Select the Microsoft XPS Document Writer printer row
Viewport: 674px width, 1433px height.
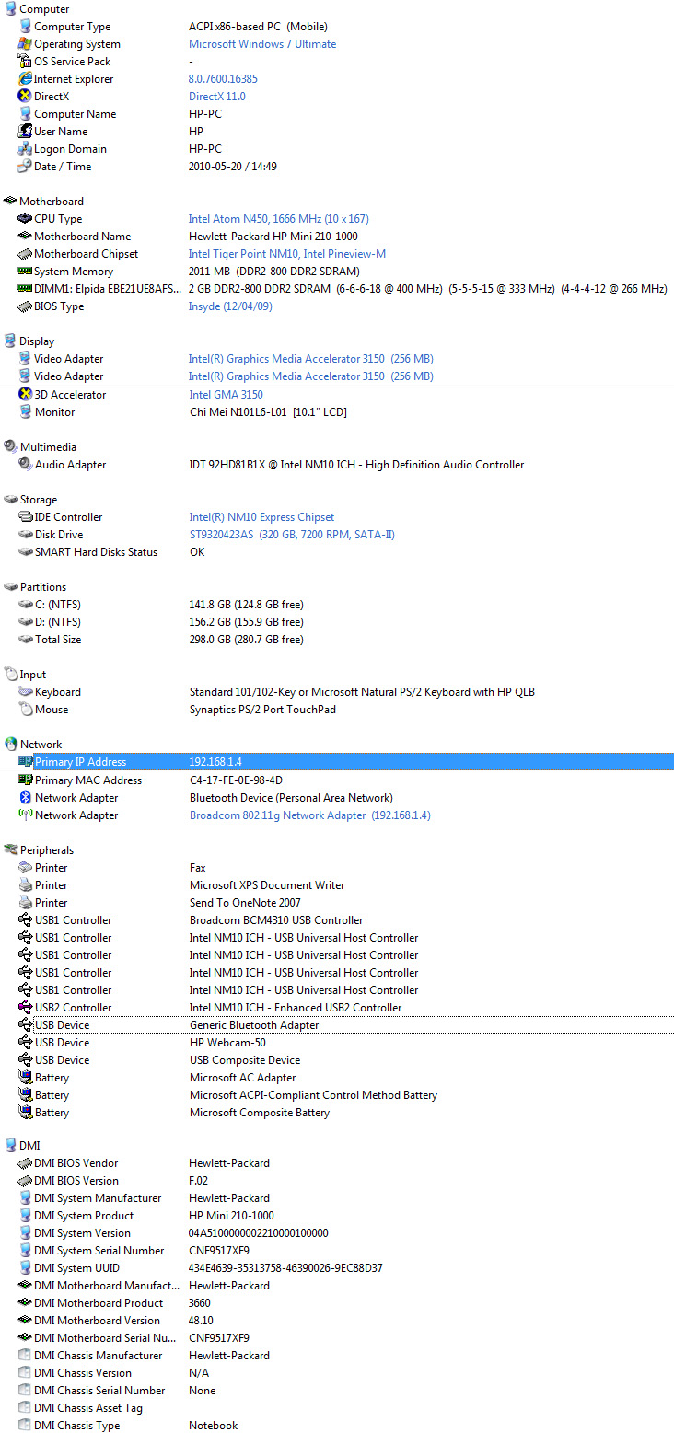coord(337,885)
